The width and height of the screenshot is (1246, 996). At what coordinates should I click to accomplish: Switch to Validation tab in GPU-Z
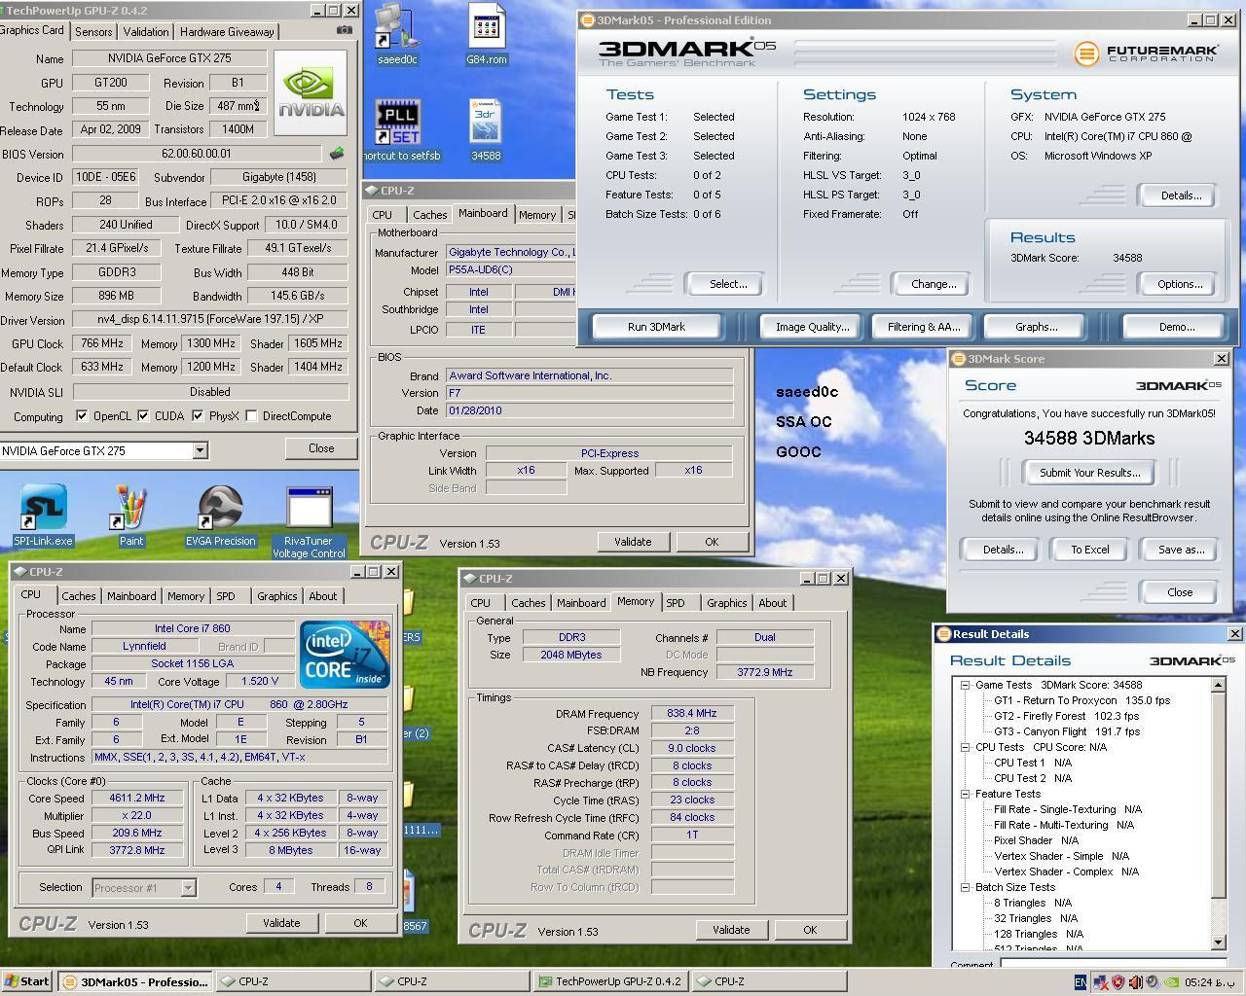[146, 32]
